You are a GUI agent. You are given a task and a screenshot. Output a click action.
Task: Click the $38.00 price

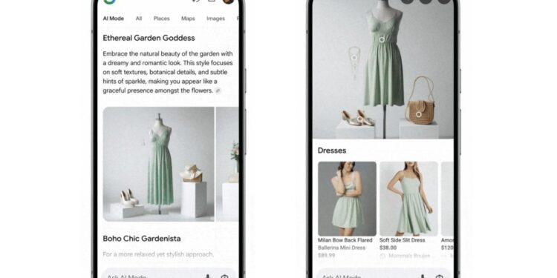pyautogui.click(x=388, y=248)
